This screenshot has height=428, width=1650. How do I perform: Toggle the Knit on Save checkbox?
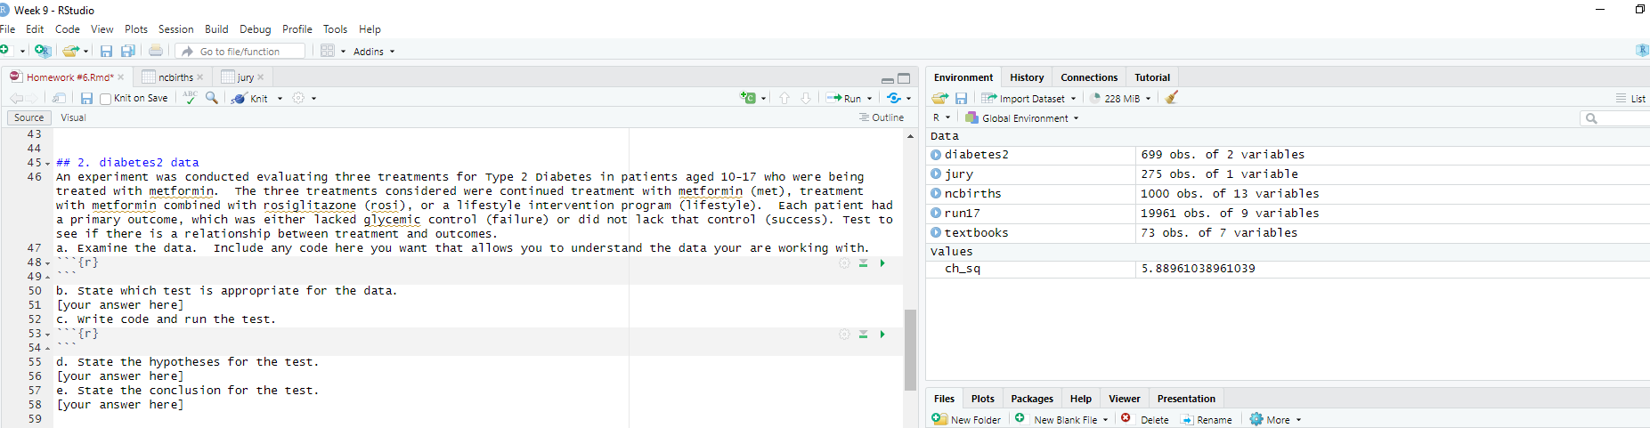(105, 99)
